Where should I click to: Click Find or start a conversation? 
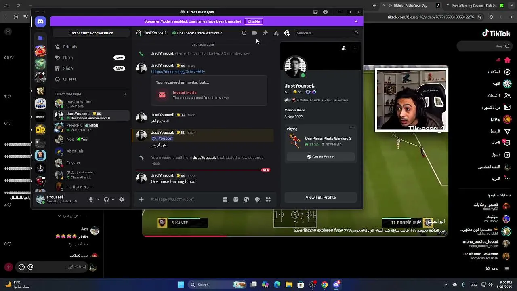(x=91, y=33)
